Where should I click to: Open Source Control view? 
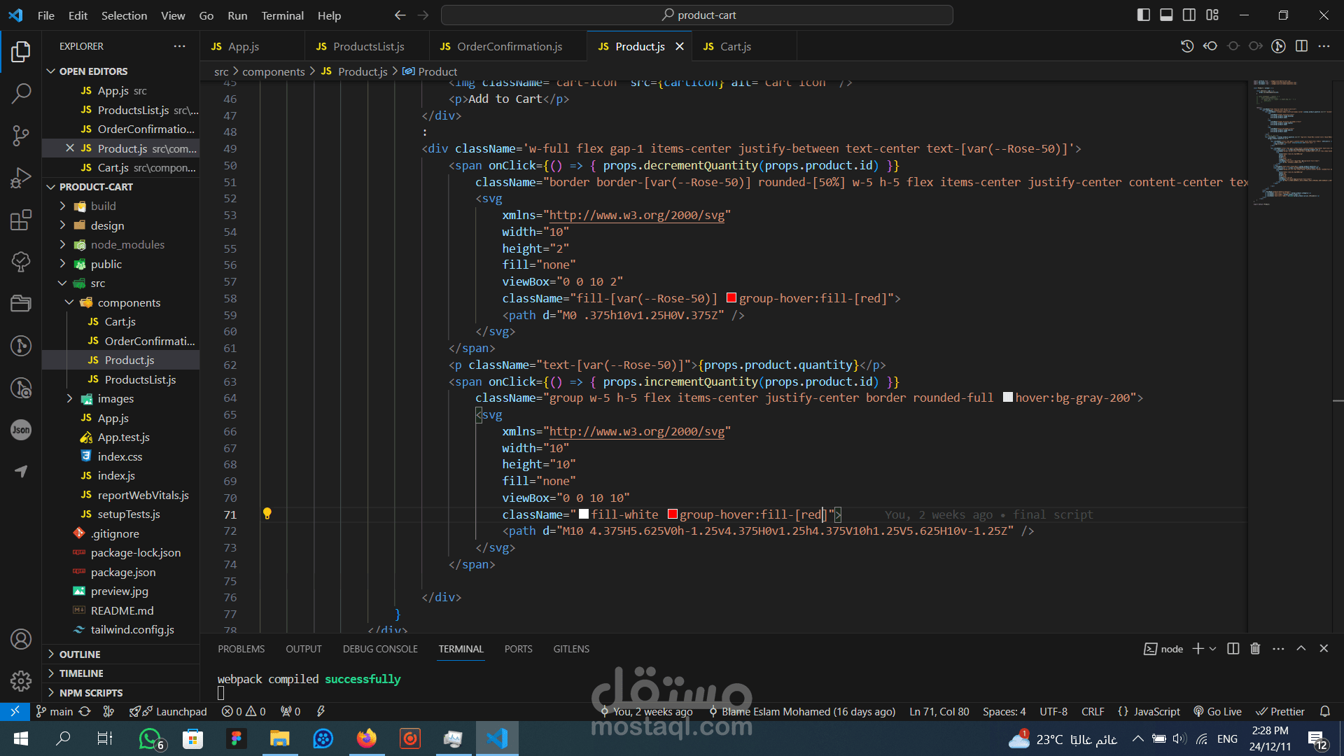point(21,135)
